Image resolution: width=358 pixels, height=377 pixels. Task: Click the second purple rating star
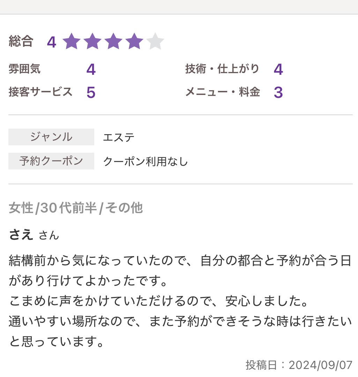(x=92, y=42)
